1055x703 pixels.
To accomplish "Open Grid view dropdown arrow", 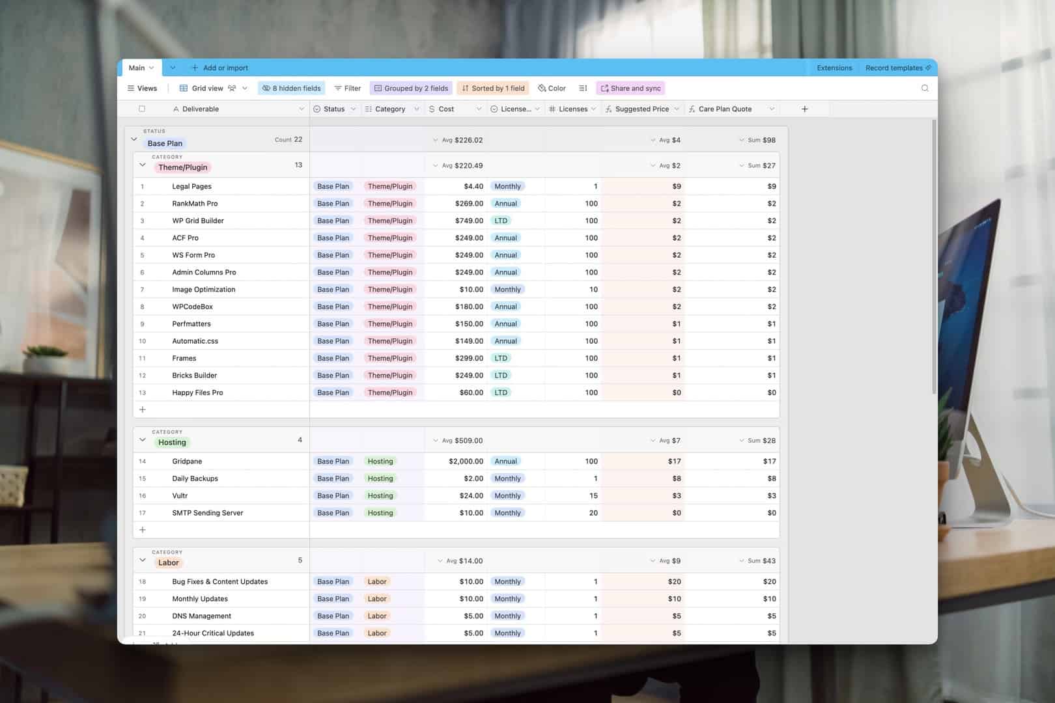I will (245, 88).
